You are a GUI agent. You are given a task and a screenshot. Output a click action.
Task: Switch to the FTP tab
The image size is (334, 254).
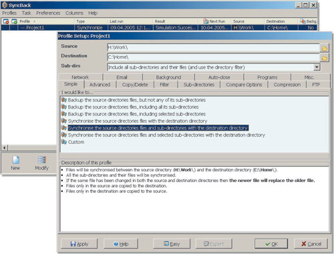click(316, 85)
